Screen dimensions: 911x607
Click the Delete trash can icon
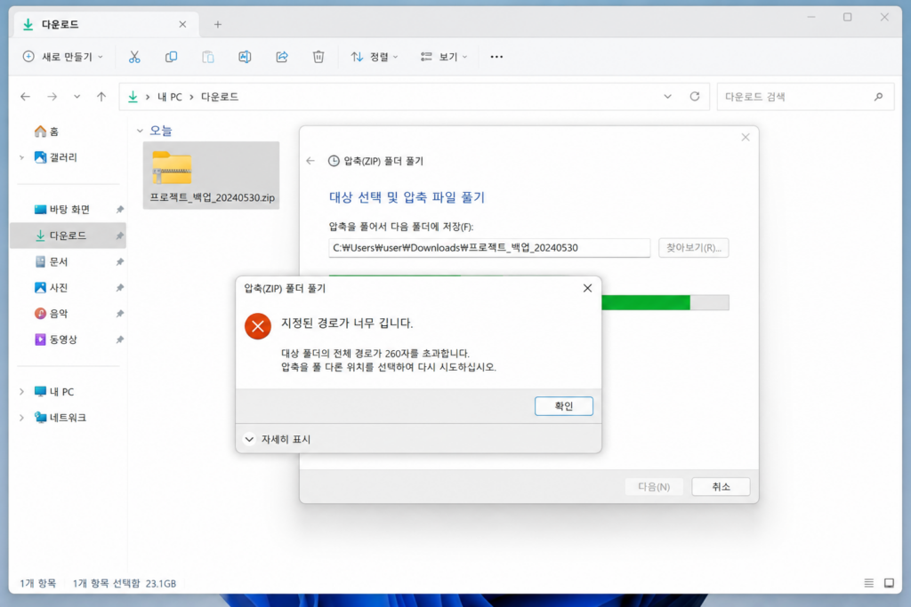click(x=318, y=57)
